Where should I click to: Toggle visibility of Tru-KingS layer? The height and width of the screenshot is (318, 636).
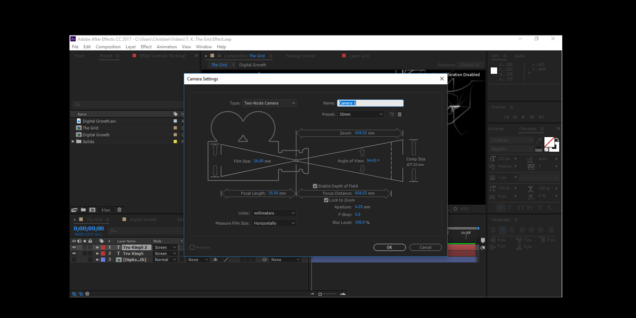point(74,253)
